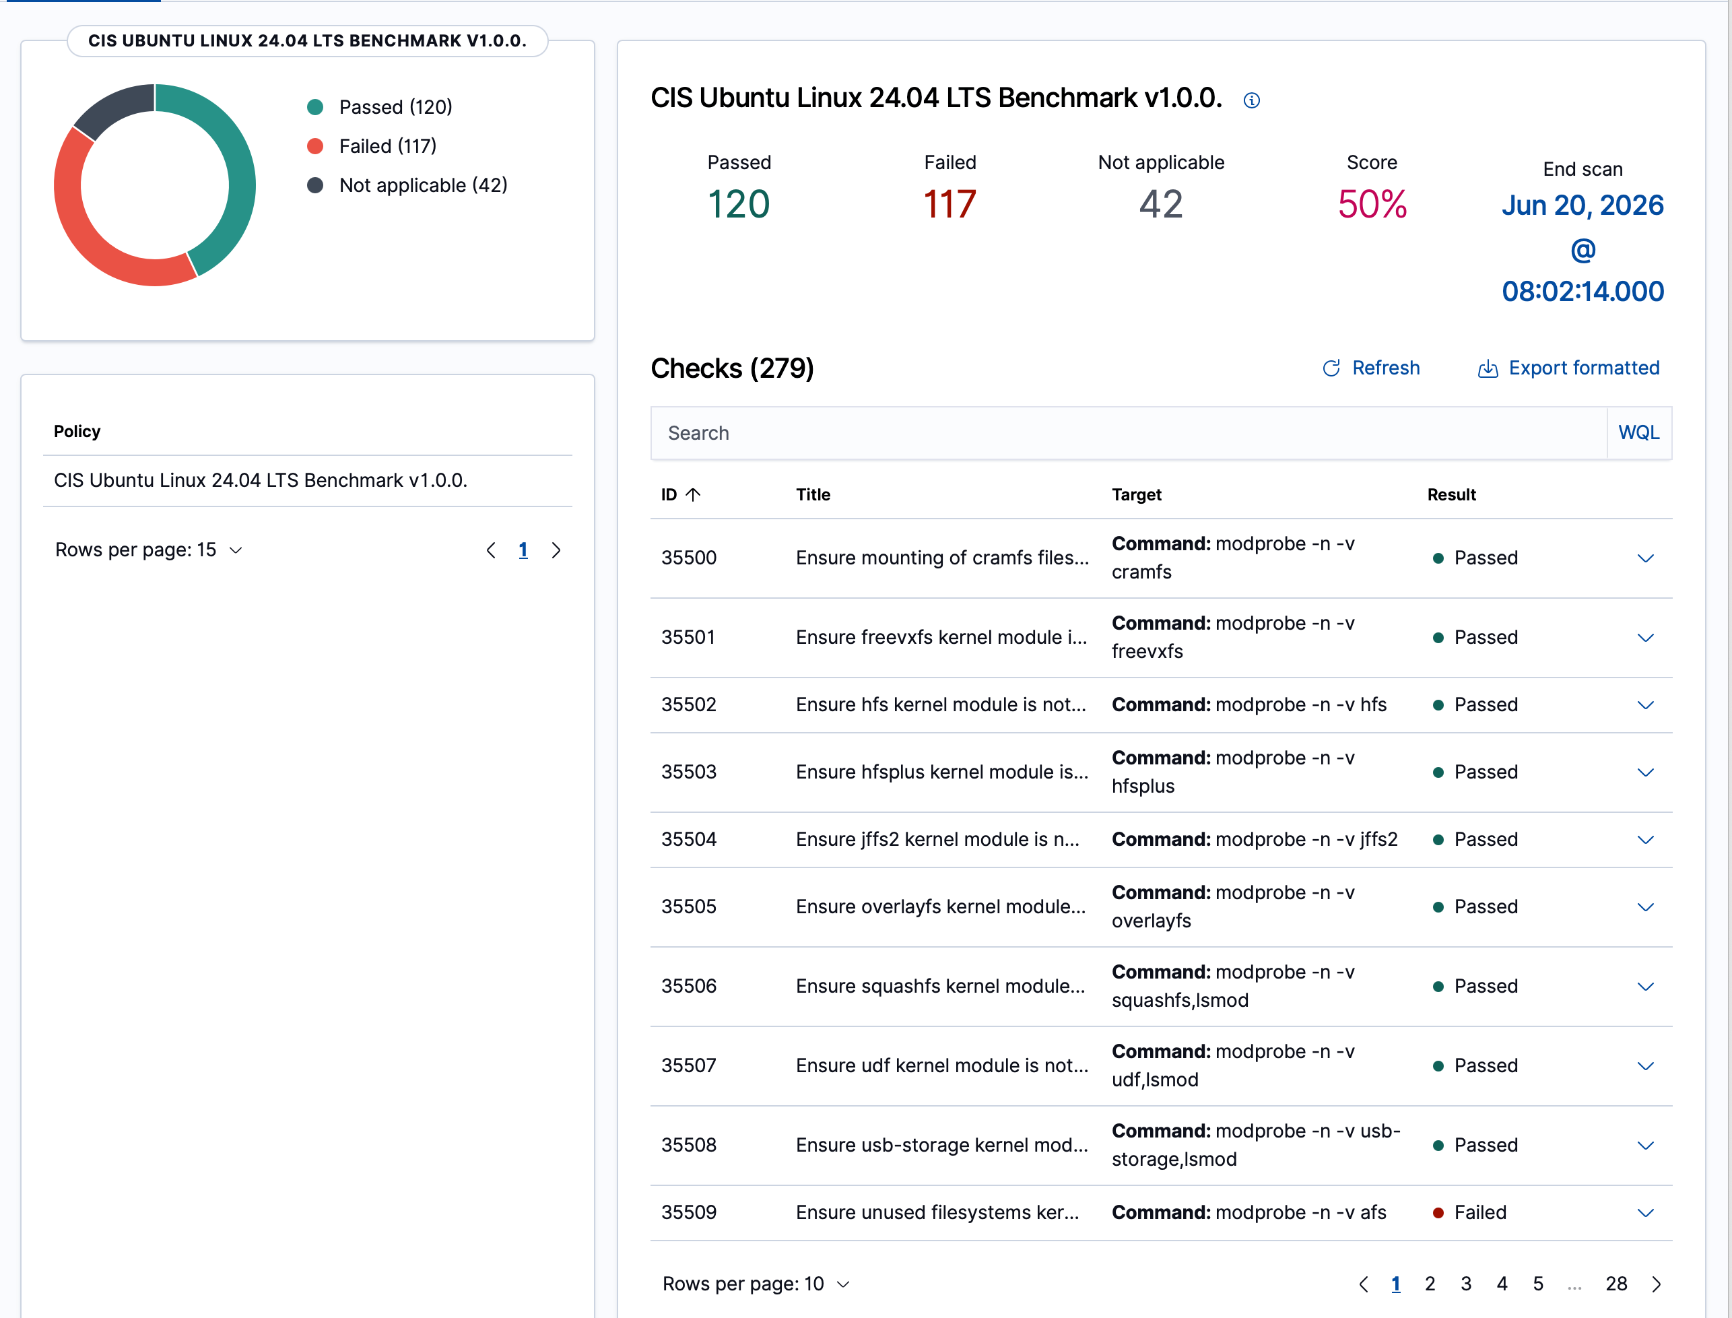
Task: Select checks page 1
Action: tap(1395, 1284)
